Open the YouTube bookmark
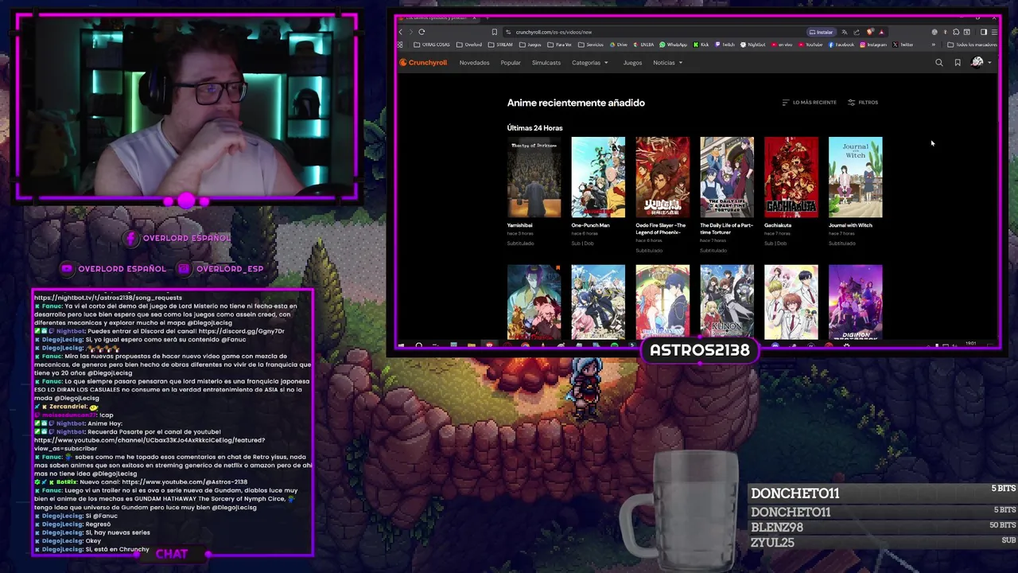Viewport: 1018px width, 573px height. pos(810,45)
